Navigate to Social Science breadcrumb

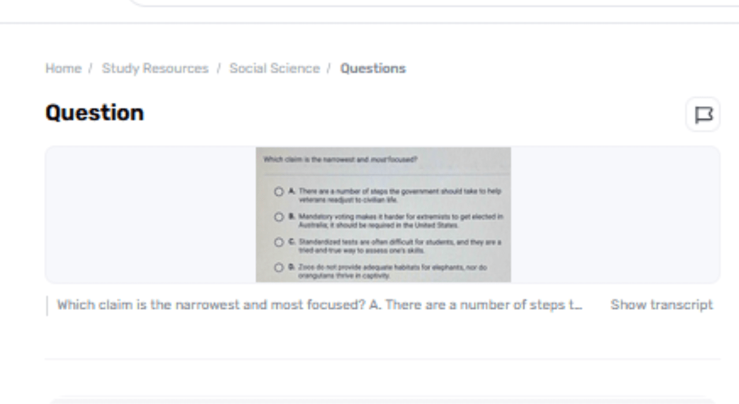click(x=274, y=68)
